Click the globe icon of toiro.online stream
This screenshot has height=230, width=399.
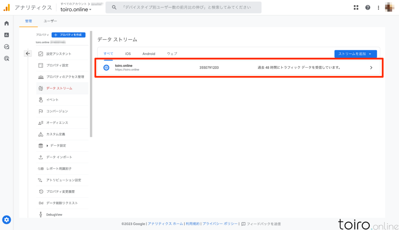[x=106, y=67]
